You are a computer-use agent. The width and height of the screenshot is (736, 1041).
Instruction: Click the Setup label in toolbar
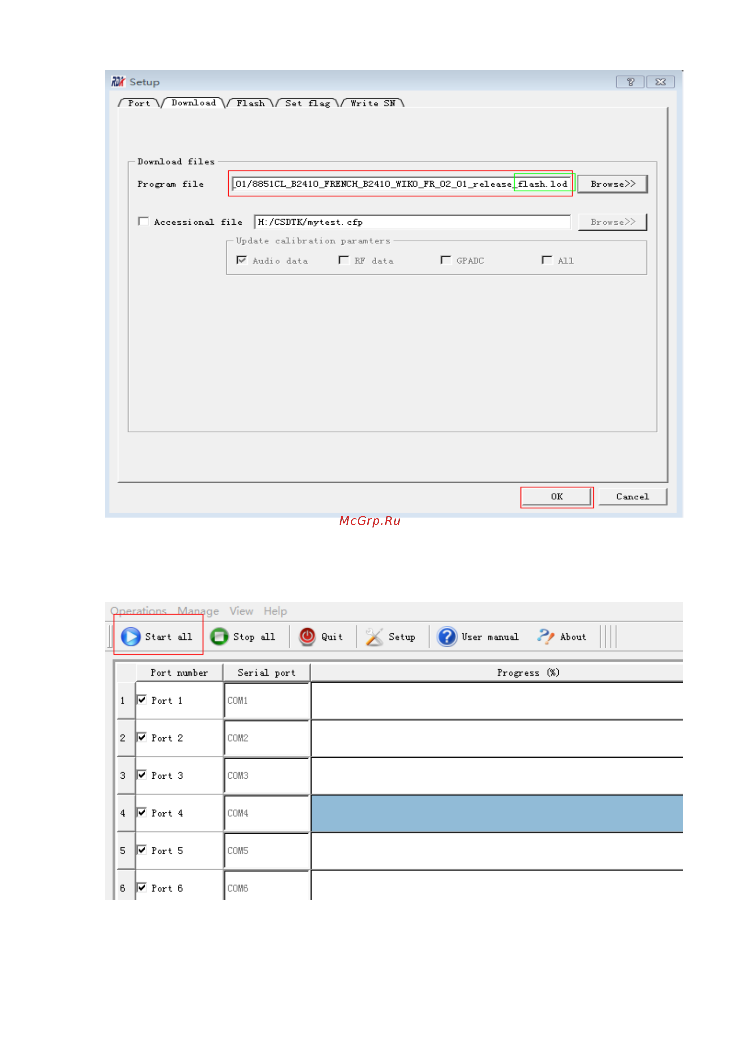[402, 637]
